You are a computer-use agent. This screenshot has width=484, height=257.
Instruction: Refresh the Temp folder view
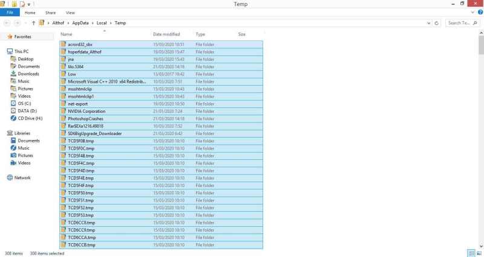click(436, 23)
